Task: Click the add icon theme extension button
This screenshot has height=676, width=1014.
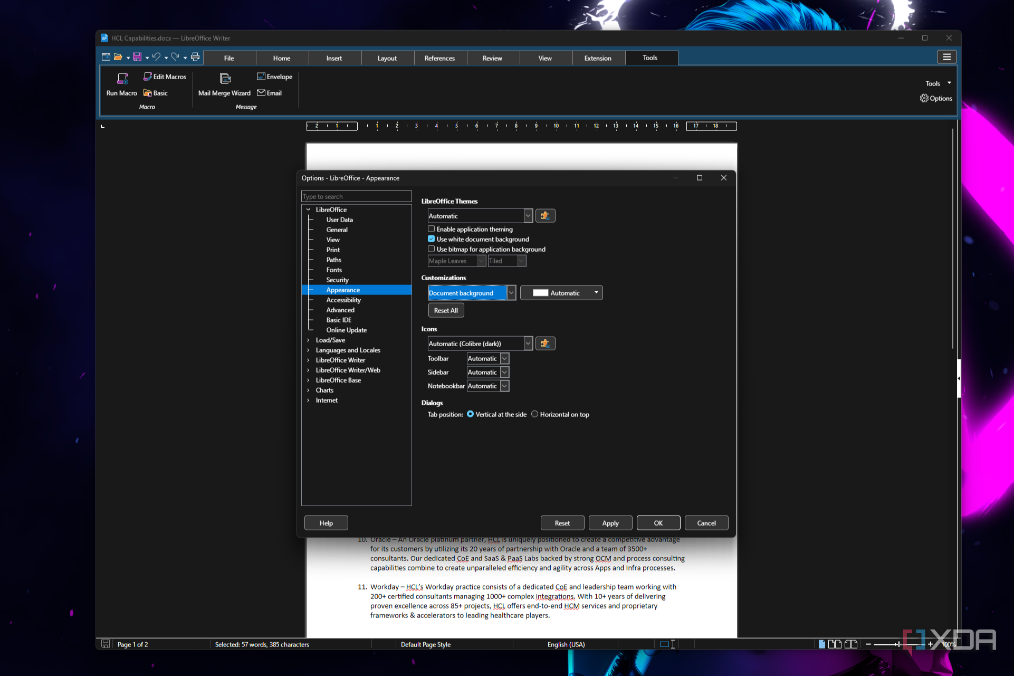Action: pyautogui.click(x=545, y=344)
